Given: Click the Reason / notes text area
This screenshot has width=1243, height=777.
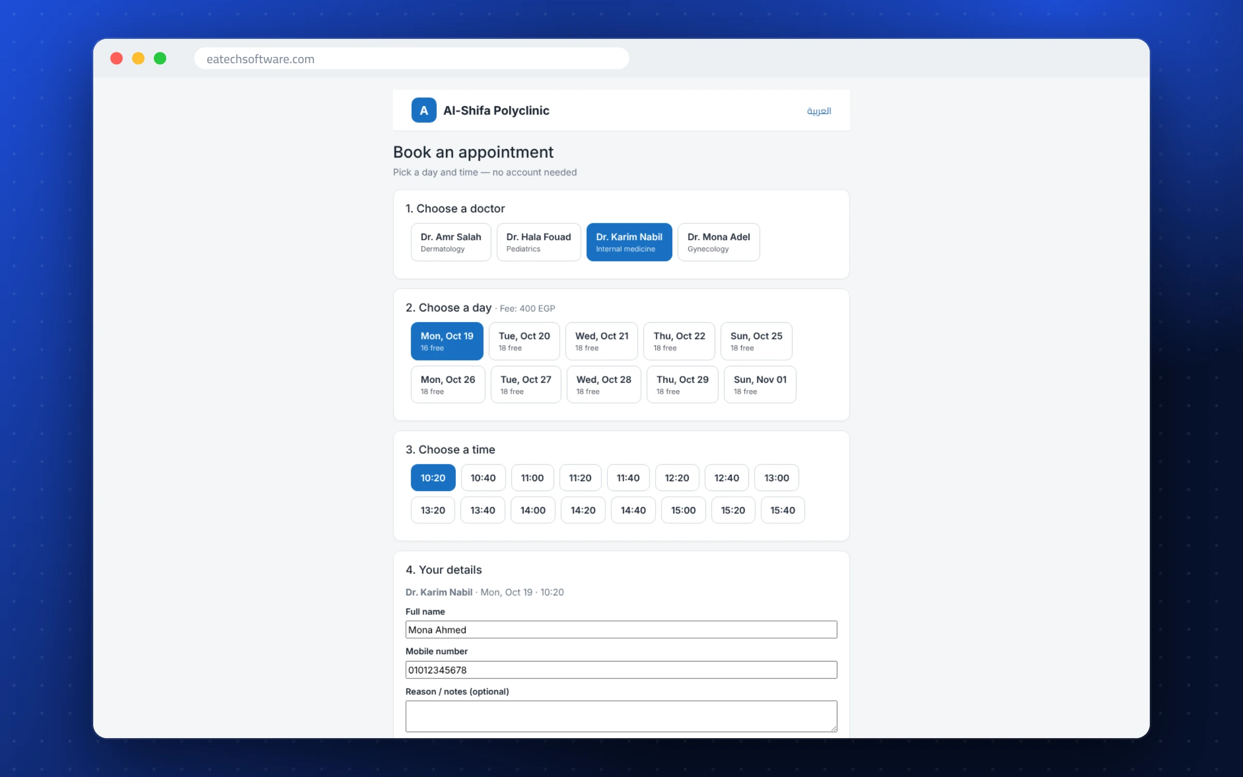Looking at the screenshot, I should click(621, 716).
